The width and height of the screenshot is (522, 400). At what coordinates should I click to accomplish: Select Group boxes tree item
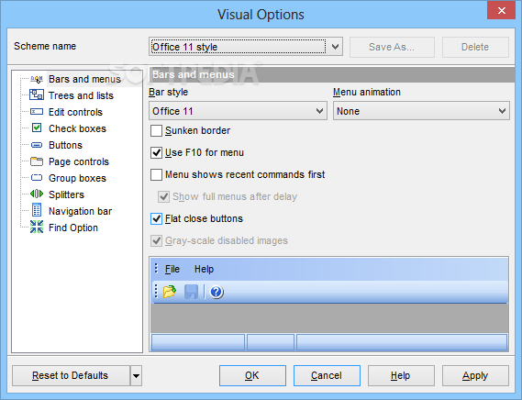[77, 178]
